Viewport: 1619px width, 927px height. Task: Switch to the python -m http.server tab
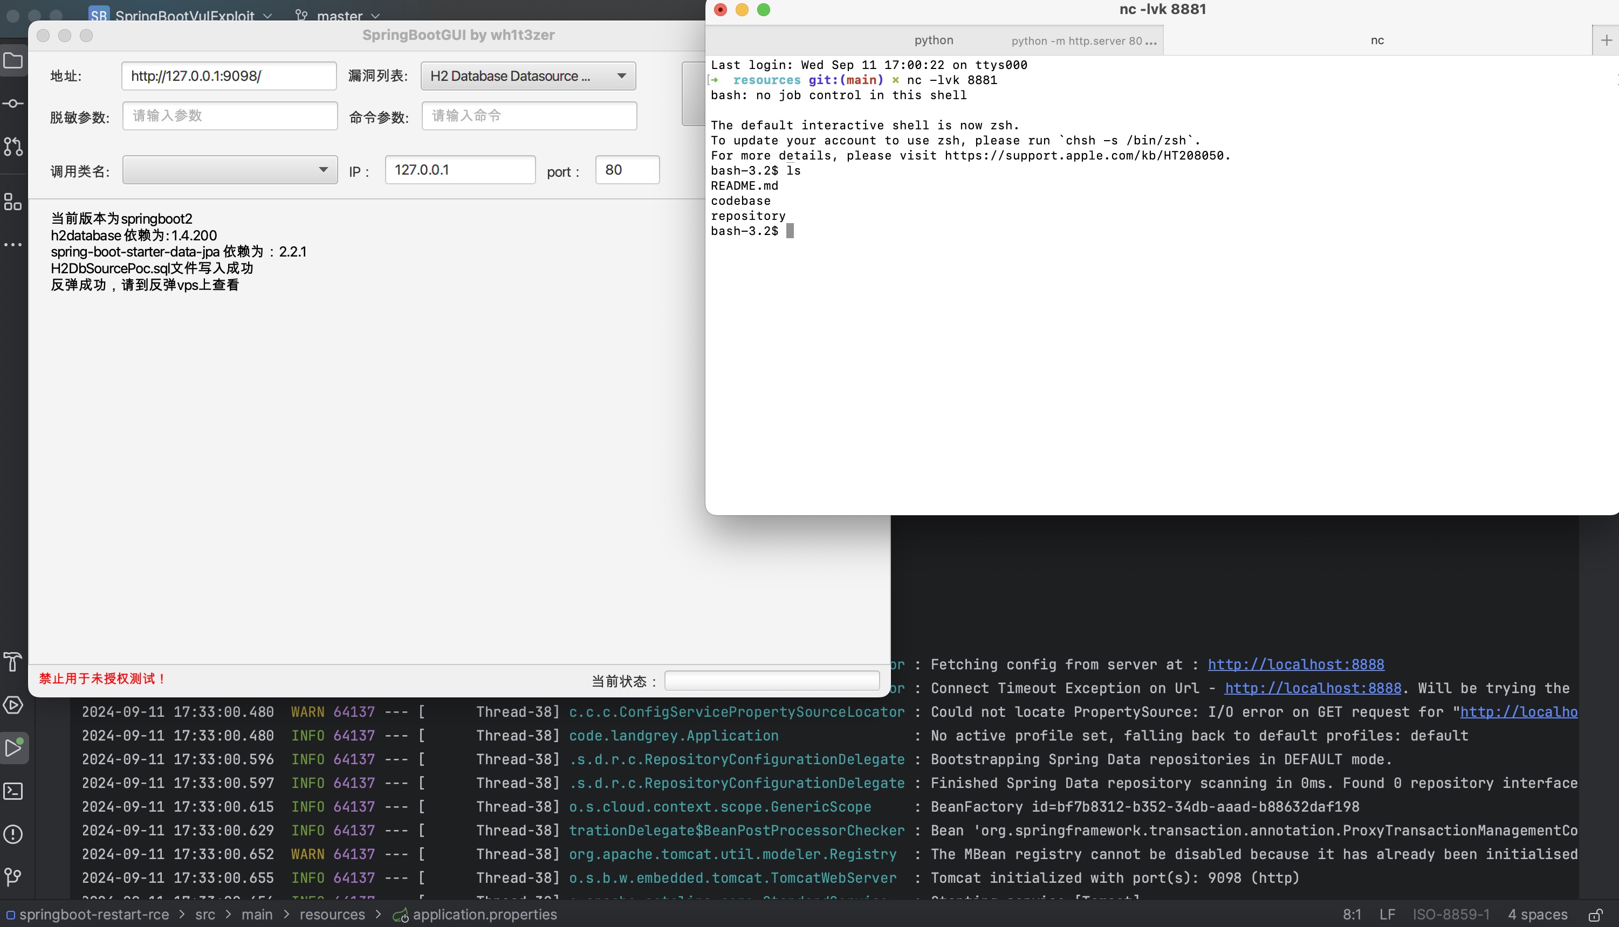(x=1083, y=41)
